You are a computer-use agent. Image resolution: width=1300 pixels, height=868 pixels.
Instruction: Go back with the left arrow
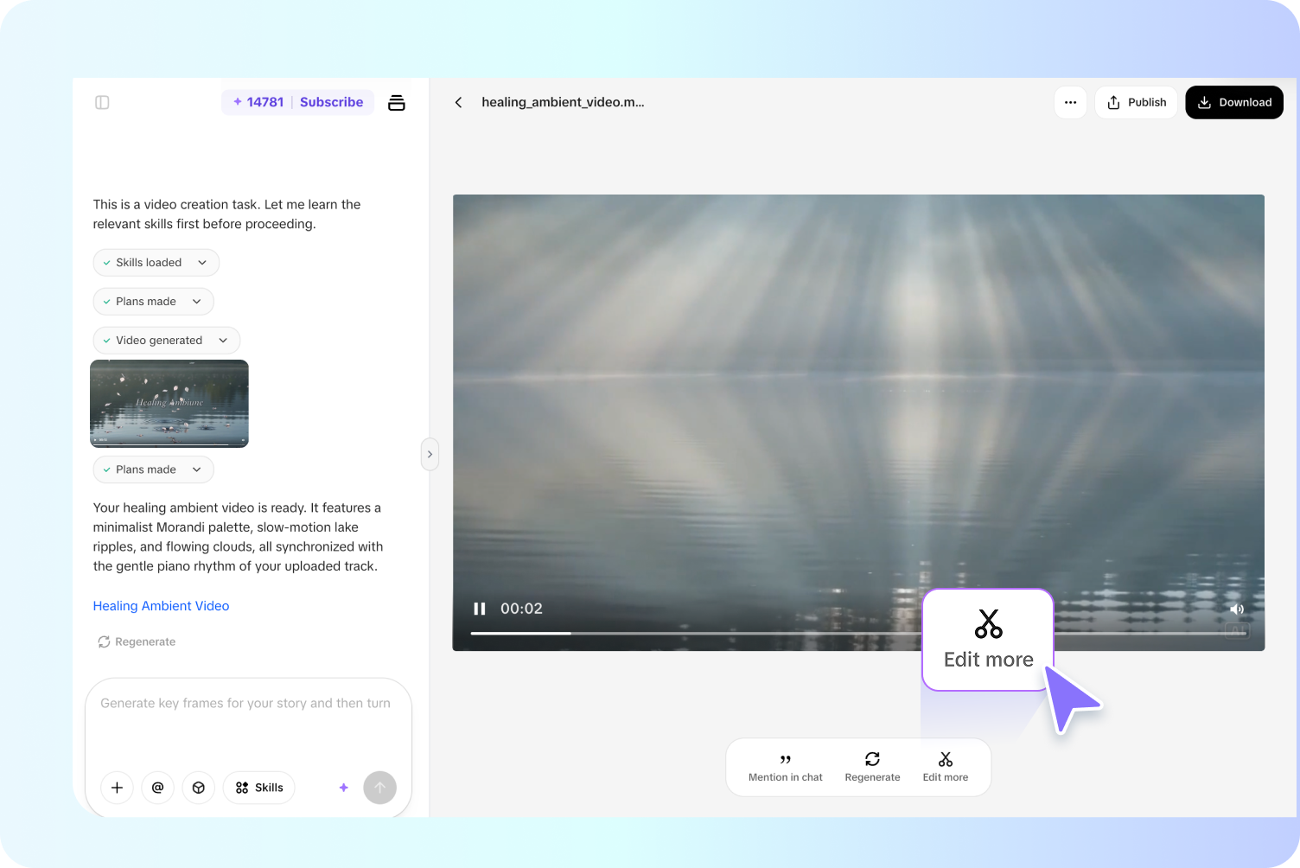click(458, 102)
